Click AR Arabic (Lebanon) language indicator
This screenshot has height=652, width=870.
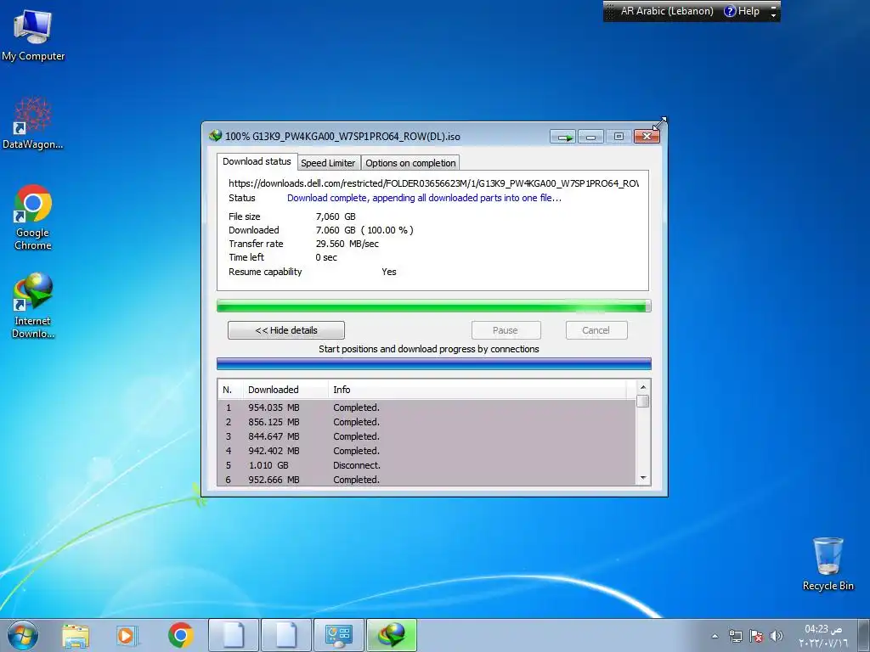pyautogui.click(x=667, y=11)
